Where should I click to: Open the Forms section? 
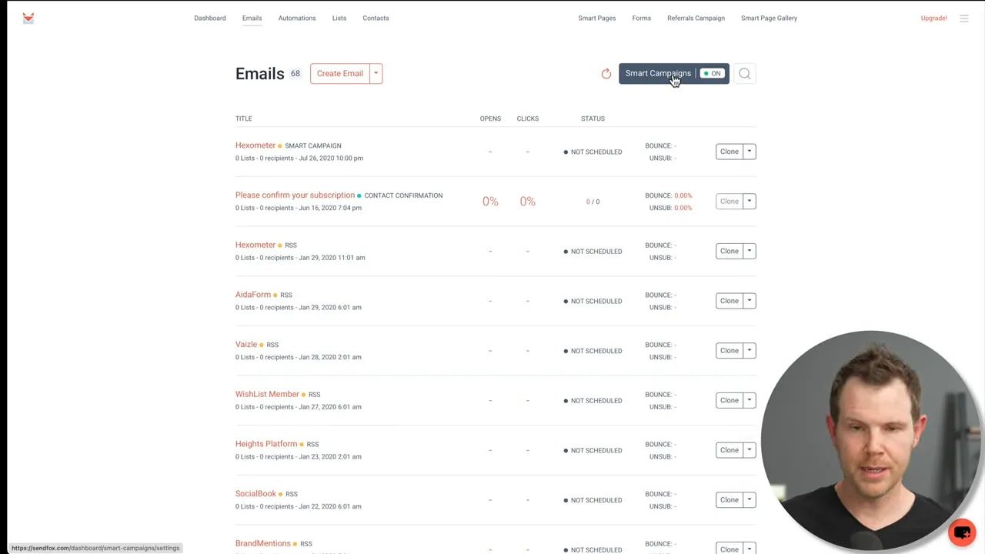click(641, 18)
